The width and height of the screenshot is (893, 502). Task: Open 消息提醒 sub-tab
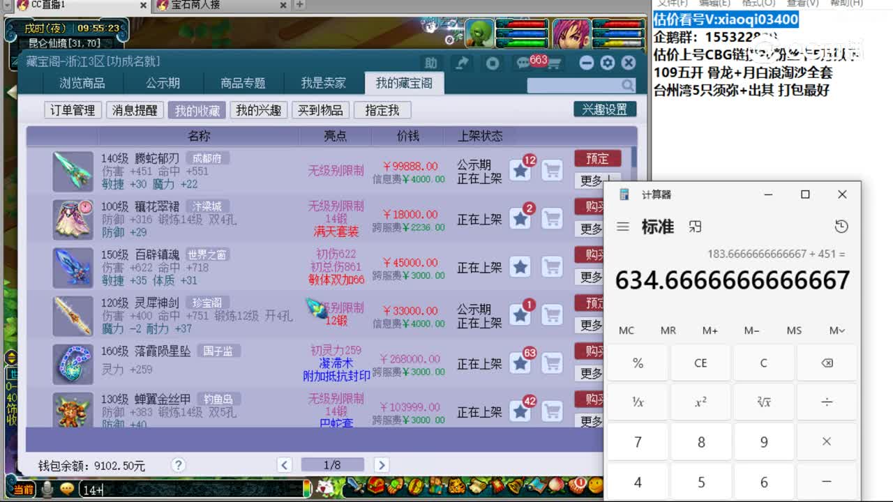click(135, 110)
